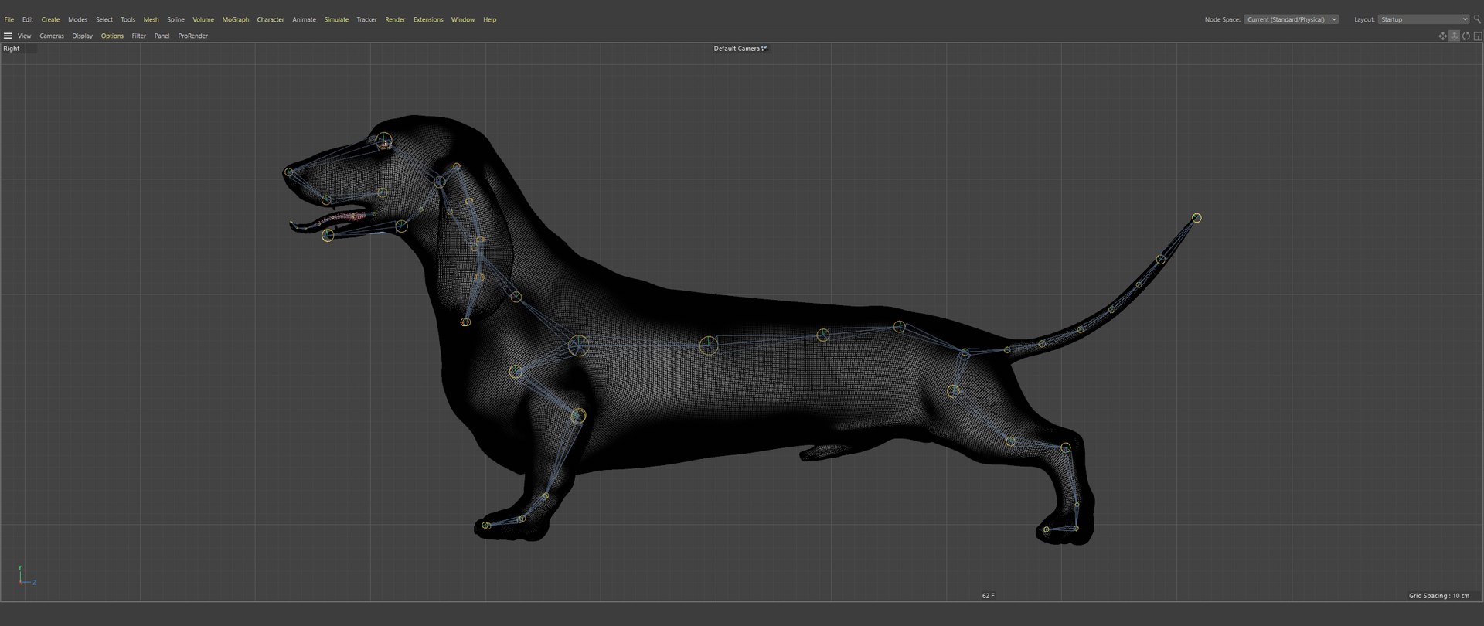Open the ProRender menu

(193, 36)
